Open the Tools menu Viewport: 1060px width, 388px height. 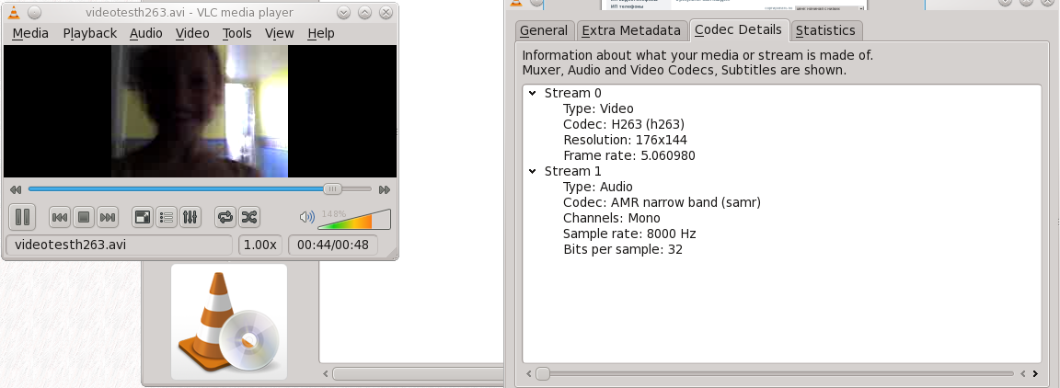pyautogui.click(x=236, y=33)
